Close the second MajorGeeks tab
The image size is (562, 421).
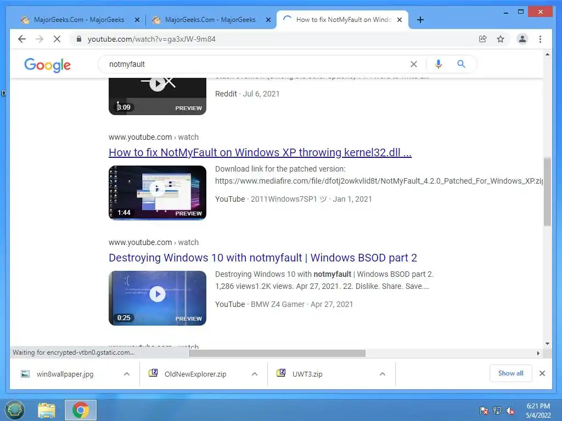[x=268, y=20]
